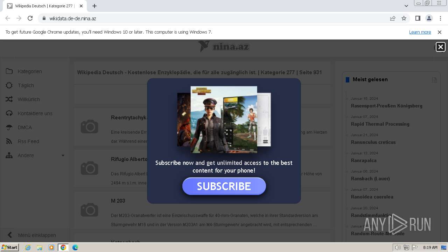Click the browser address bar
The image size is (448, 252).
click(217, 18)
